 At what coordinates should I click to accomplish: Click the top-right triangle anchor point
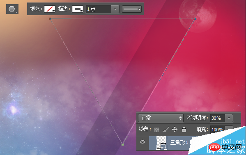(195, 18)
